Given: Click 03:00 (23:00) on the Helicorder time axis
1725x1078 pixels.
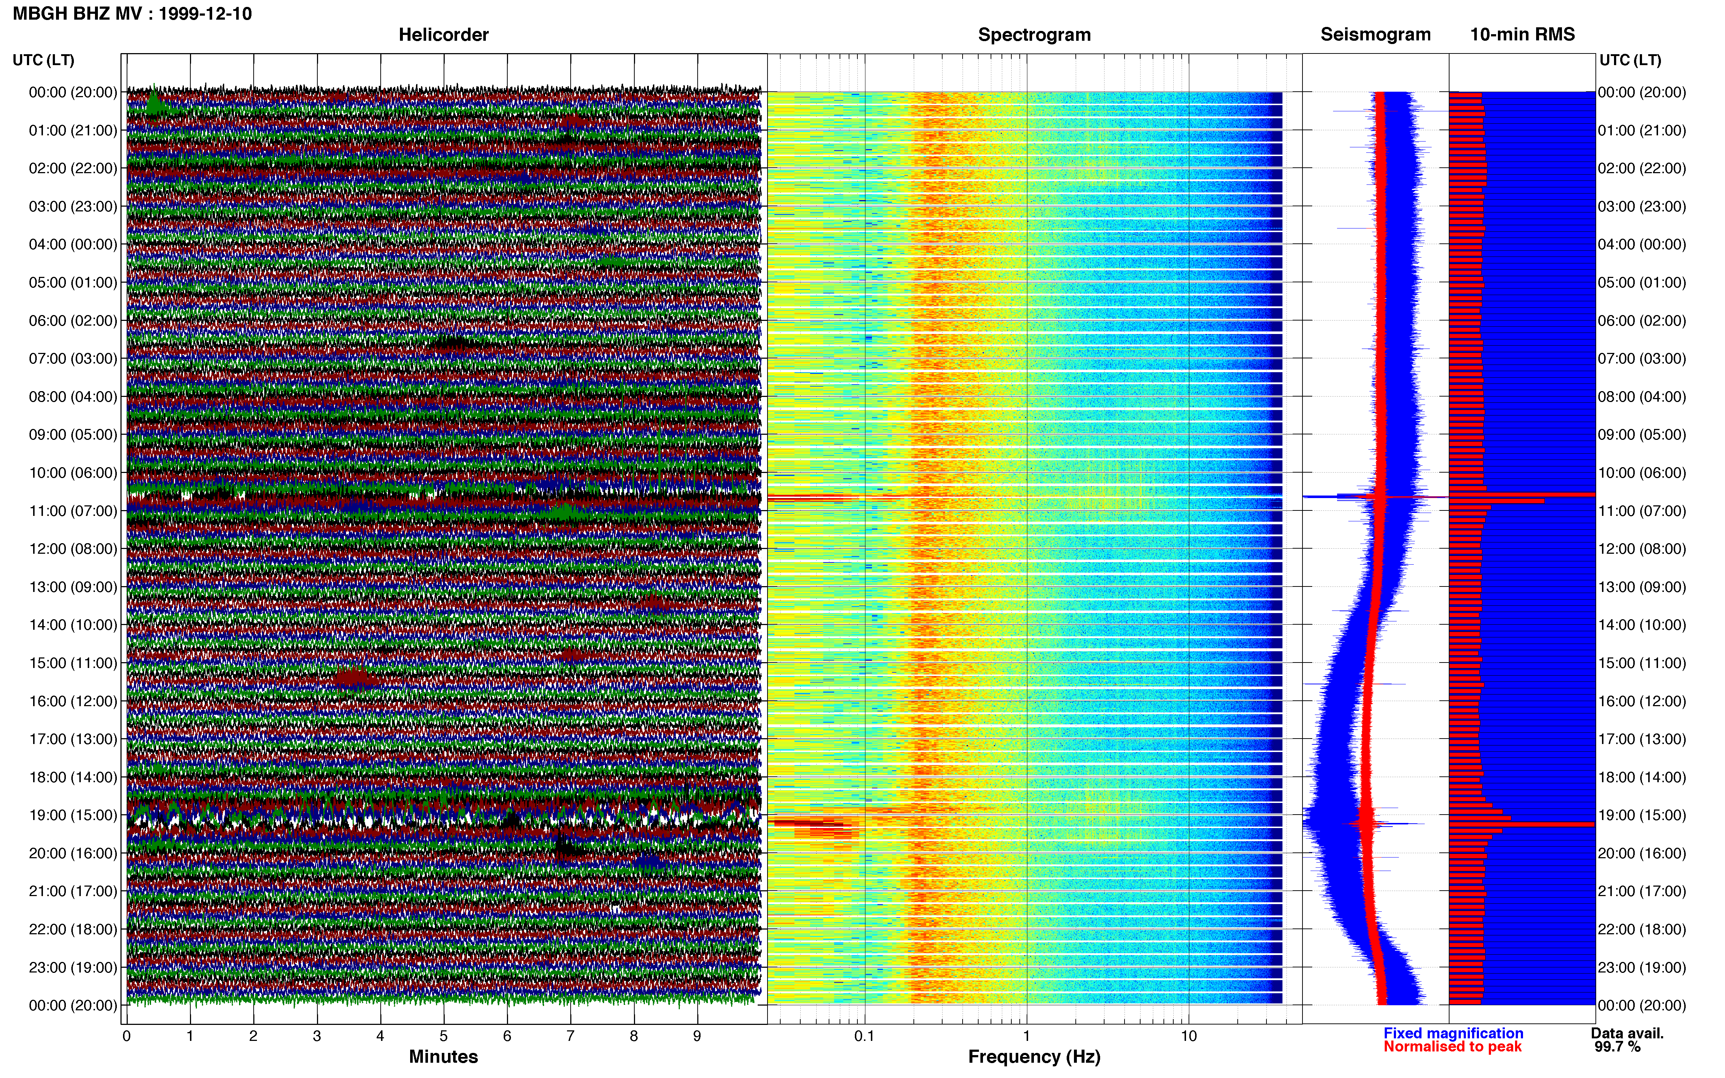Looking at the screenshot, I should pos(73,206).
